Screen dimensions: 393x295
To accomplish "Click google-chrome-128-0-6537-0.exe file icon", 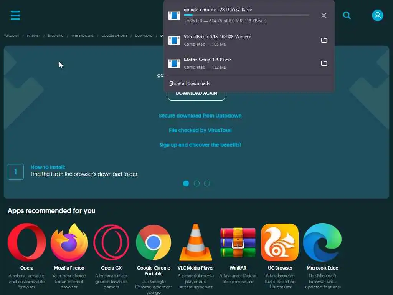I will pos(174,15).
